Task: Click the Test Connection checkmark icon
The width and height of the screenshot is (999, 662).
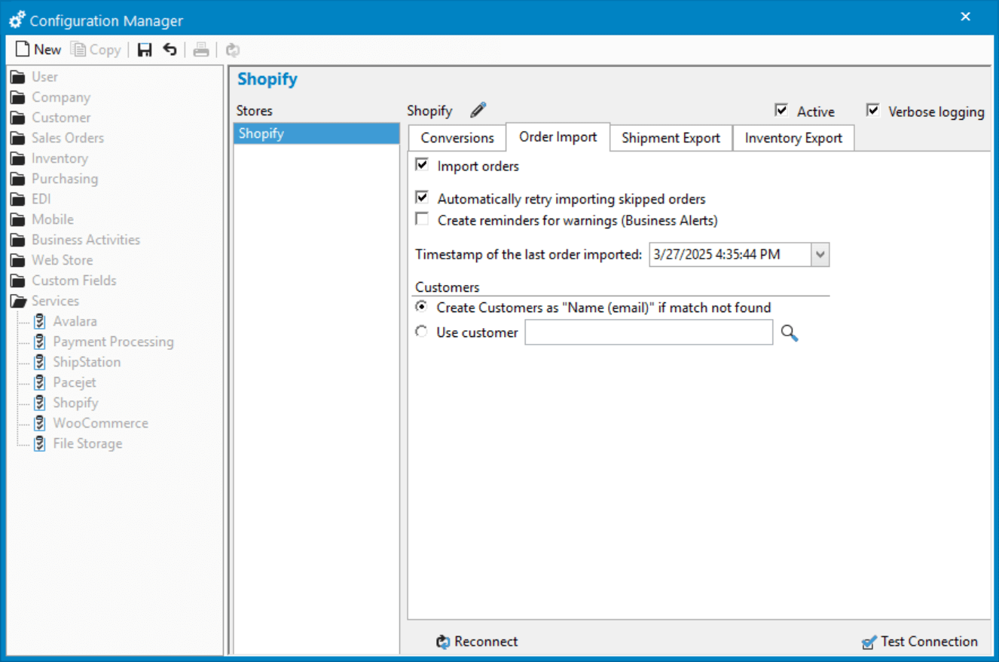Action: point(869,642)
